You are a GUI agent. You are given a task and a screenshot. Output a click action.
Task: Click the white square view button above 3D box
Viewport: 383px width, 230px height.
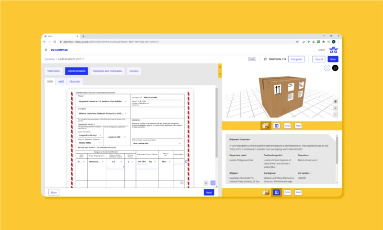[327, 68]
